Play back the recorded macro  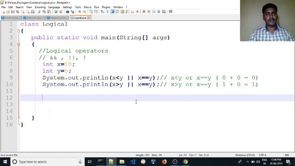click(153, 12)
